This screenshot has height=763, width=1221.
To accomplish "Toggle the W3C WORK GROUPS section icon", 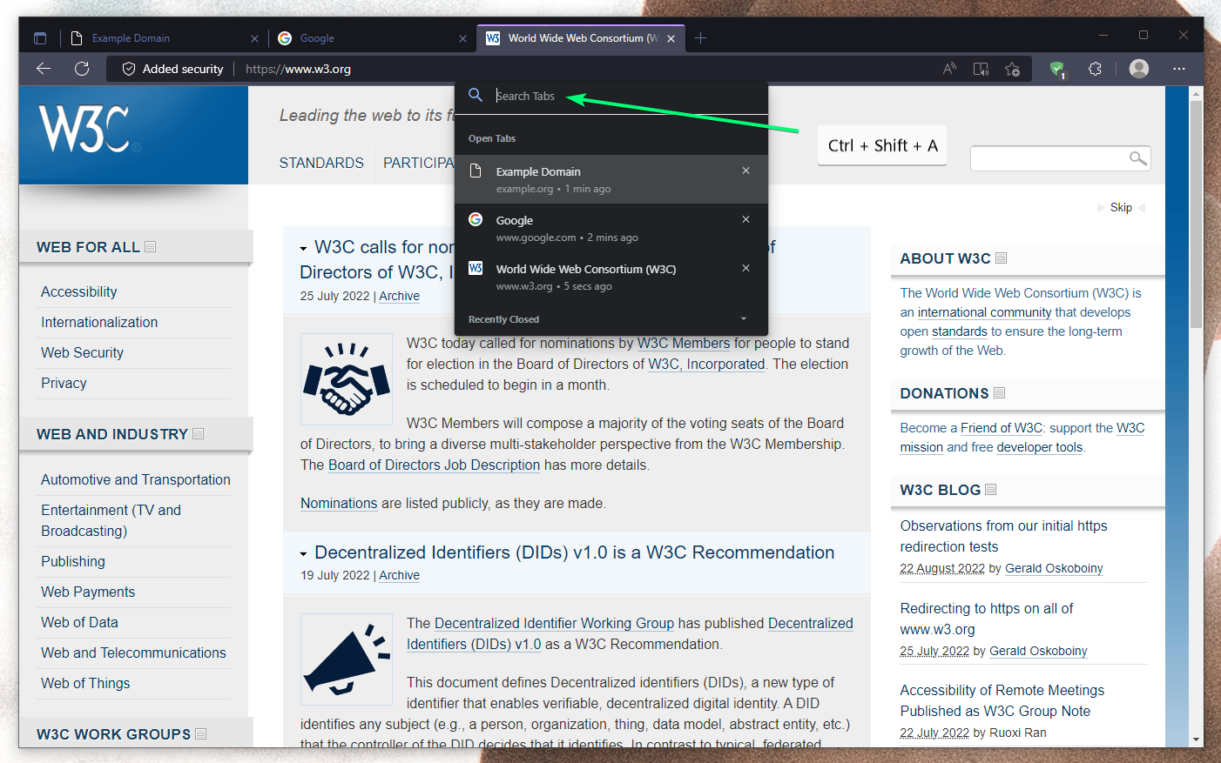I will 201,734.
